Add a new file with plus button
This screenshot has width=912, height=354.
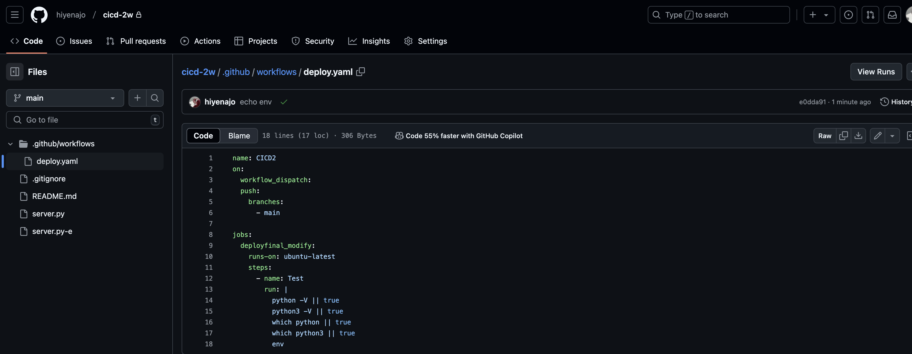pos(137,98)
